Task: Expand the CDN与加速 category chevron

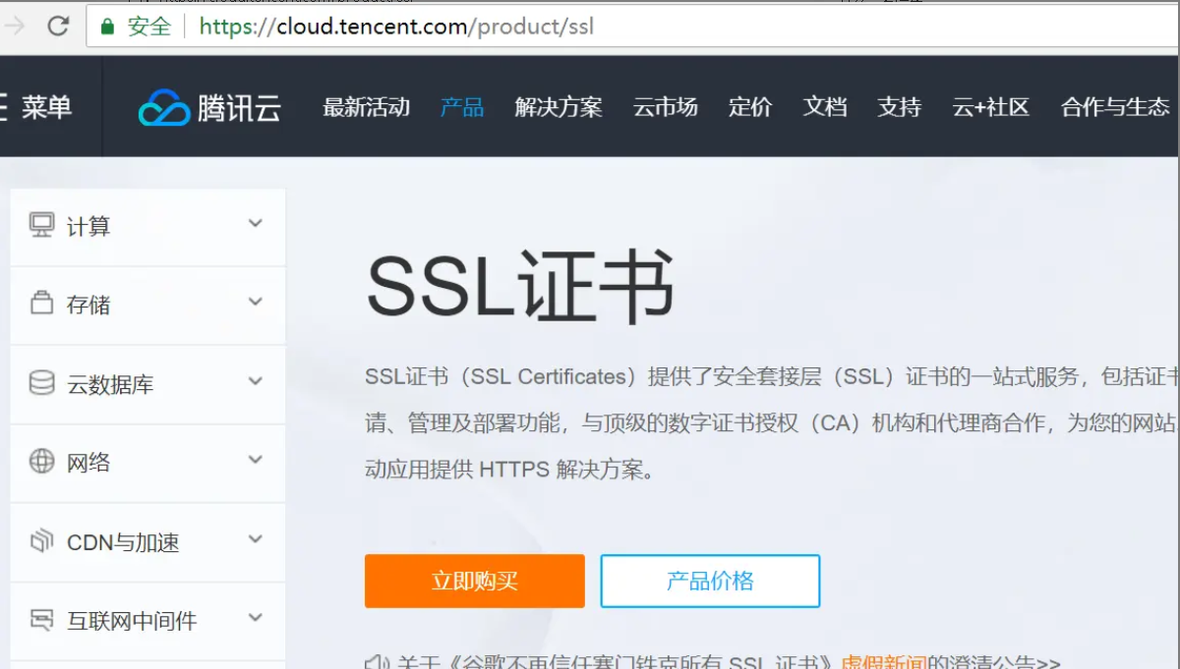Action: tap(255, 541)
